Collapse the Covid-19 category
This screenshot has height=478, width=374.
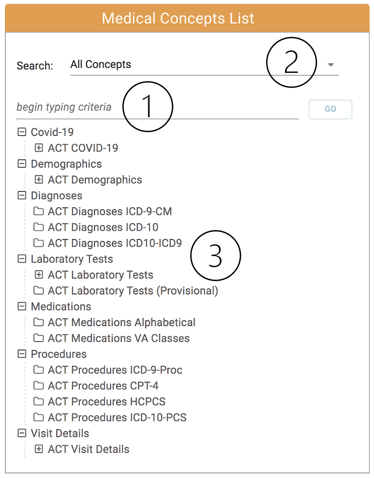coord(22,132)
